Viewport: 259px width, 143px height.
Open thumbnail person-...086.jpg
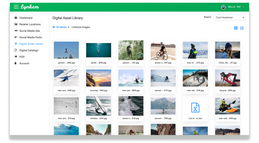pos(66,50)
